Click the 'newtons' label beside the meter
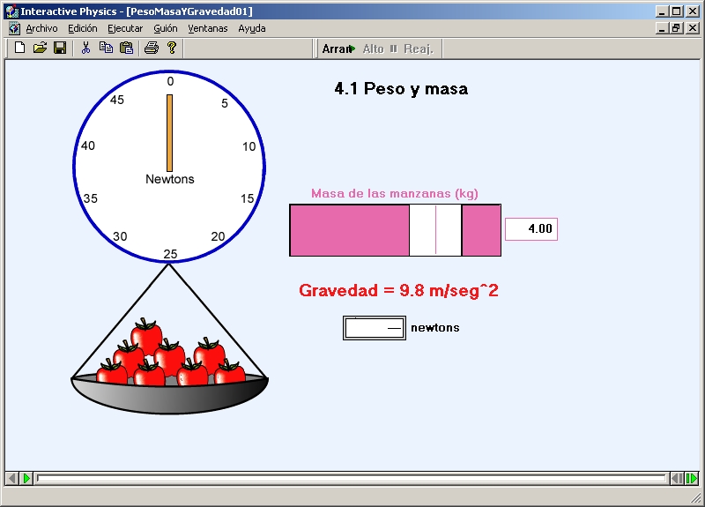This screenshot has height=507, width=705. coord(434,327)
